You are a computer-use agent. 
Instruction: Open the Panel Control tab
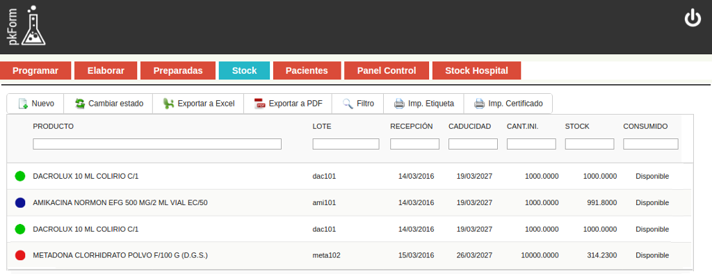click(387, 70)
